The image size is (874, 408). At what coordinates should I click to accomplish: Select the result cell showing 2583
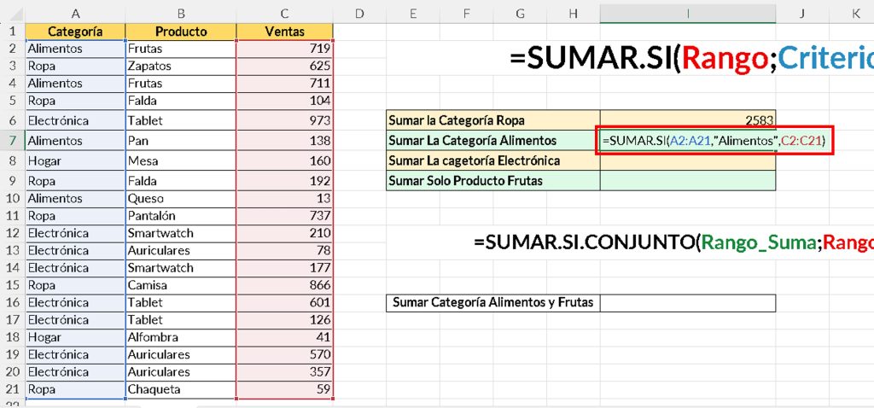pyautogui.click(x=688, y=120)
